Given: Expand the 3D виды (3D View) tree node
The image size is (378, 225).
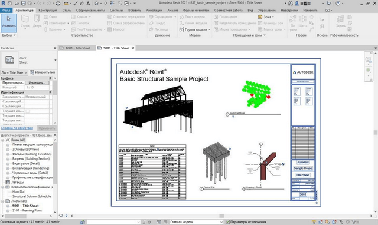Looking at the screenshot, I should click(x=8, y=149).
